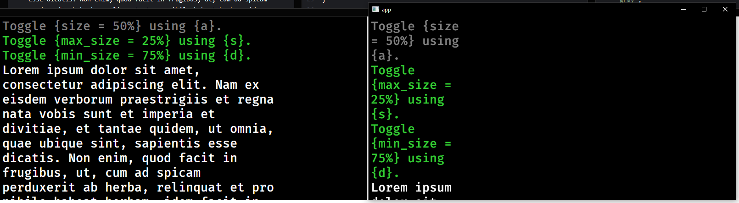
Task: Click the green "{d}." text in the app window
Action: [385, 173]
